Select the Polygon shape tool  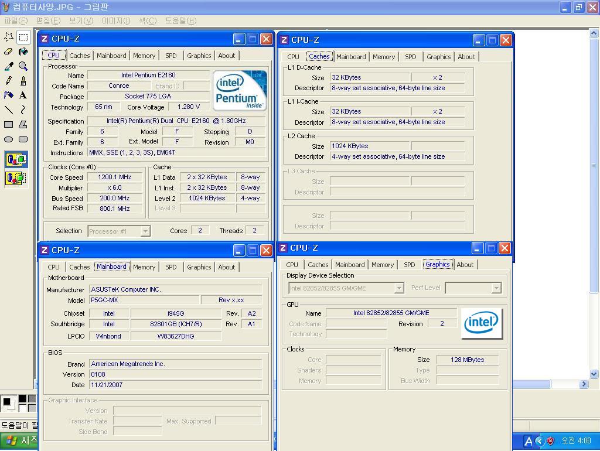pyautogui.click(x=23, y=125)
